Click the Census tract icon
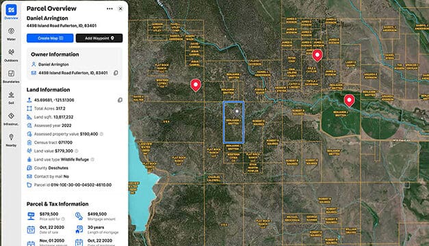Image resolution: width=429 pixels, height=246 pixels. pos(29,142)
